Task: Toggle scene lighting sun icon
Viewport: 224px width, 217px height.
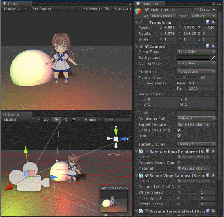Action: click(57, 119)
